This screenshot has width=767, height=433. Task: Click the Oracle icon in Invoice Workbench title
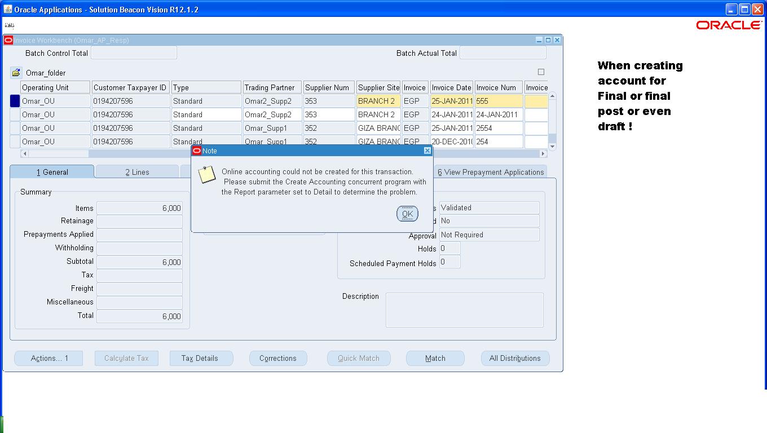pos(8,40)
